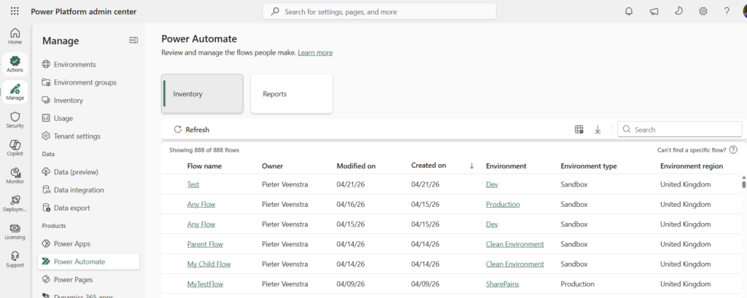Image resolution: width=747 pixels, height=298 pixels.
Task: Open Environments in Manage menu
Action: coord(75,64)
